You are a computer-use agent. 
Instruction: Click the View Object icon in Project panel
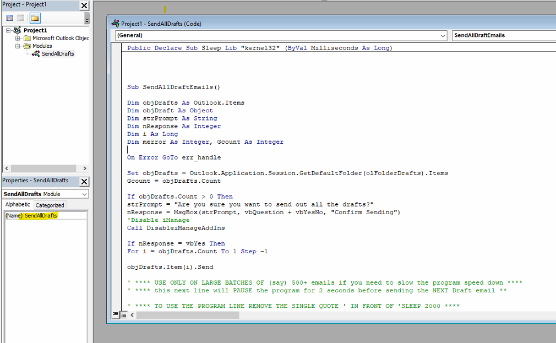pyautogui.click(x=20, y=18)
